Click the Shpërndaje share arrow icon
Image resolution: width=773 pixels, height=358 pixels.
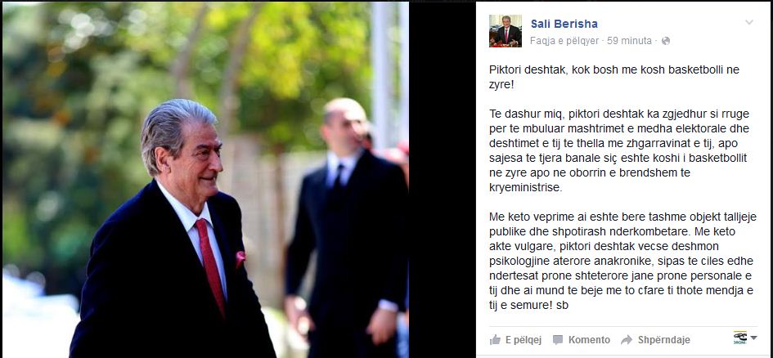(627, 340)
